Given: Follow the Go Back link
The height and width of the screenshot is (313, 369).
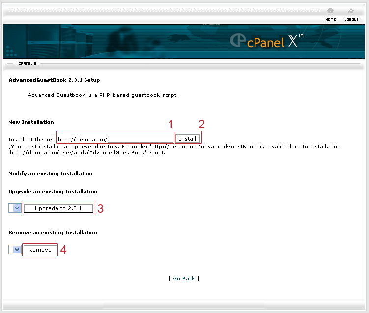Looking at the screenshot, I should tap(184, 279).
